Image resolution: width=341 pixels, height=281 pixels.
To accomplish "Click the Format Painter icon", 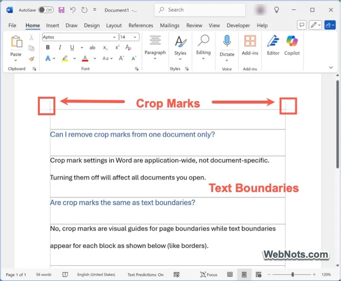I will (x=32, y=59).
